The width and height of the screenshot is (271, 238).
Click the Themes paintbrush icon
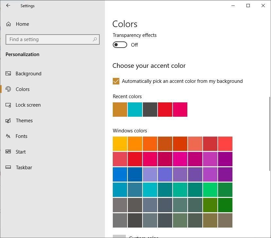tap(8, 121)
